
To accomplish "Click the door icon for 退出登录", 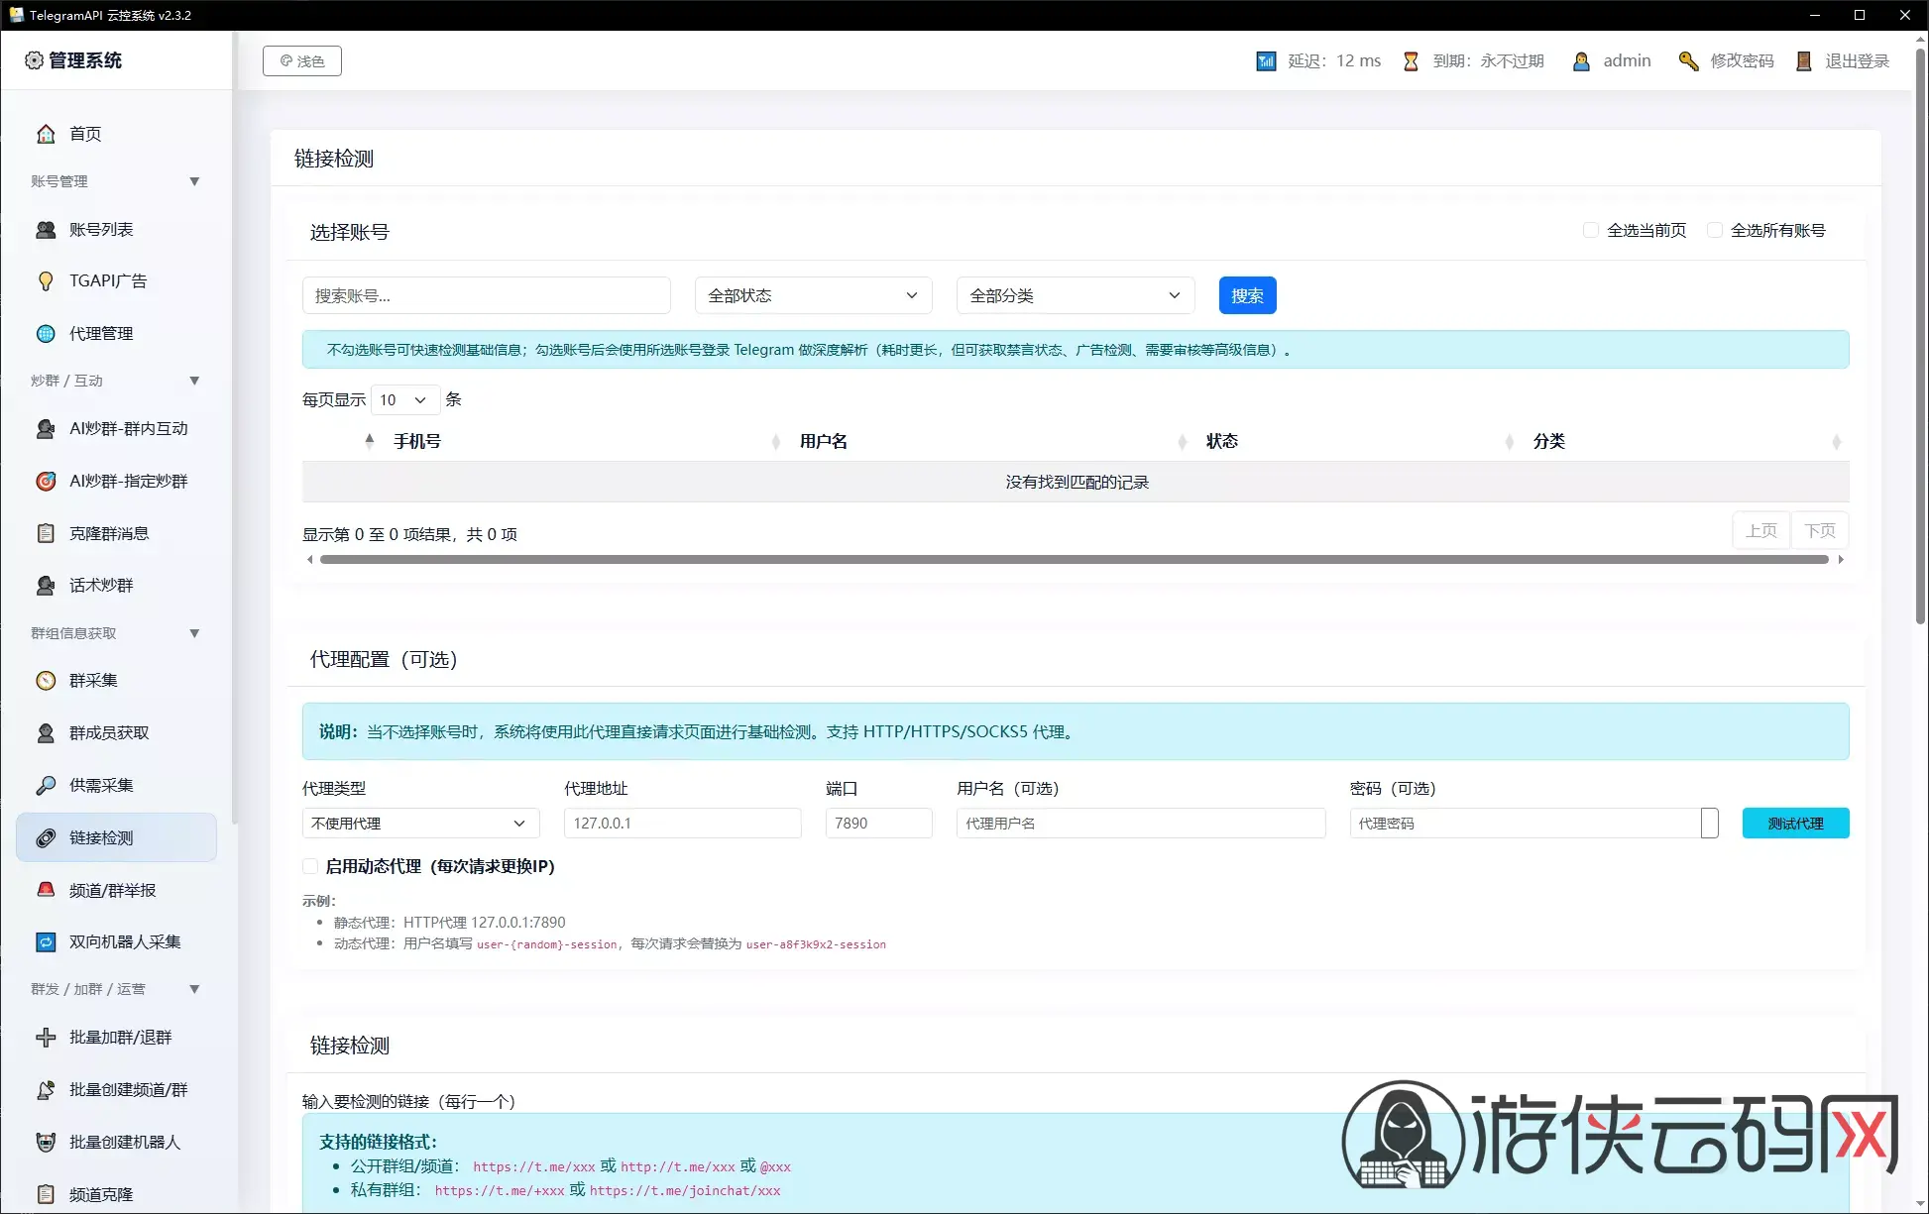I will pyautogui.click(x=1804, y=61).
